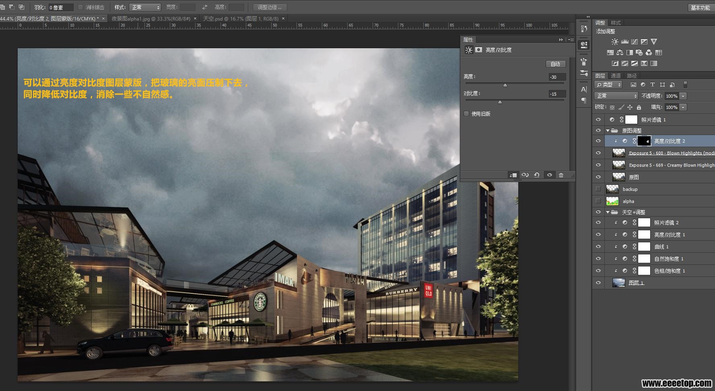Add a Posterize adjustment layer
The height and width of the screenshot is (391, 715).
pos(625,63)
